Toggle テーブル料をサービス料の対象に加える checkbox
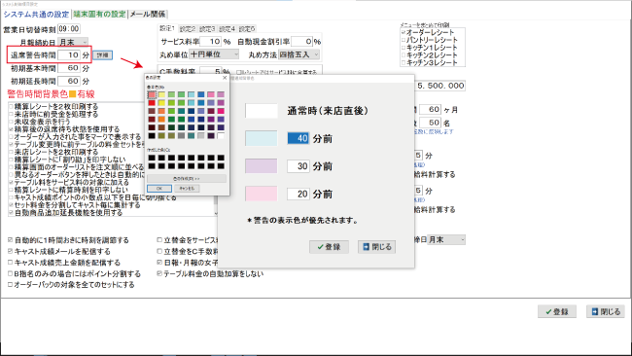This screenshot has width=632, height=356. click(x=11, y=182)
